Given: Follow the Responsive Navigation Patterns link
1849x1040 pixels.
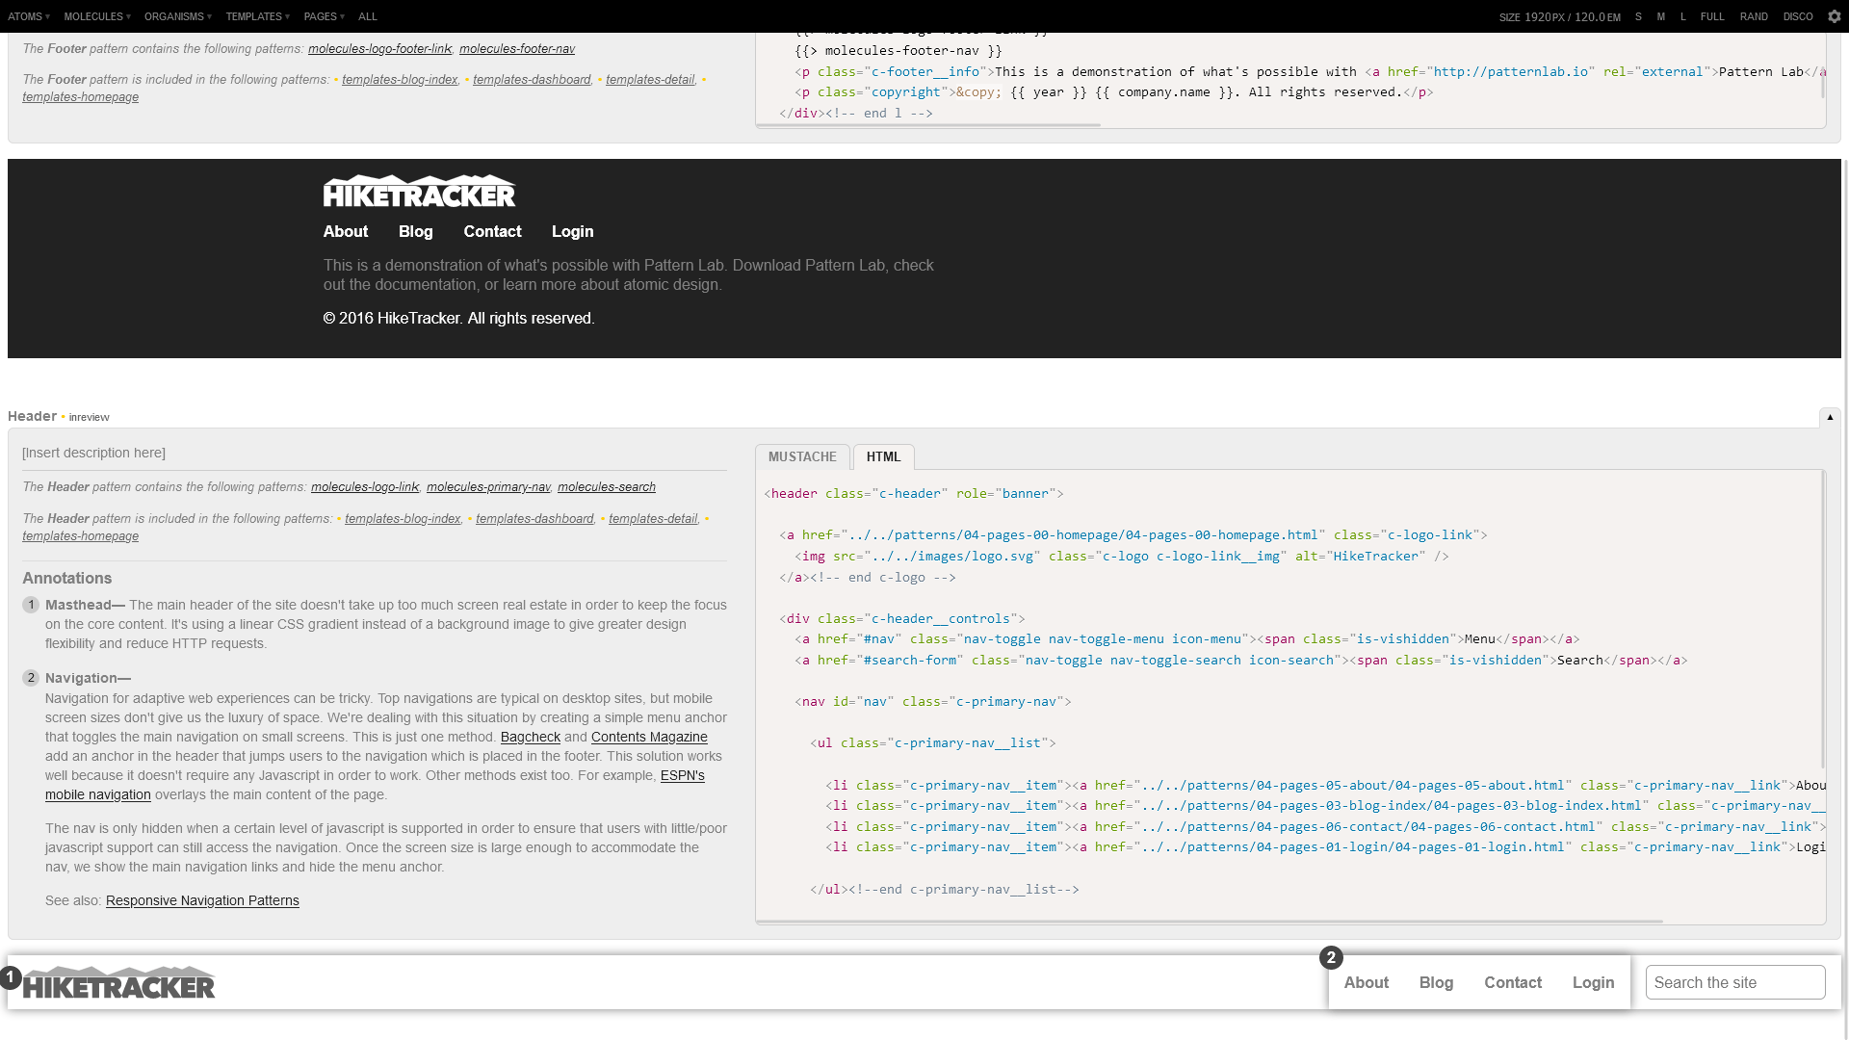Looking at the screenshot, I should click(x=201, y=900).
